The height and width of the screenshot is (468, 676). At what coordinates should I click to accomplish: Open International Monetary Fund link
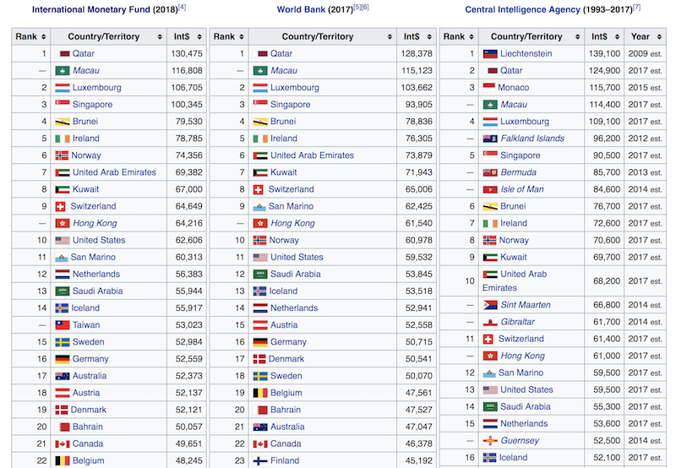click(91, 9)
